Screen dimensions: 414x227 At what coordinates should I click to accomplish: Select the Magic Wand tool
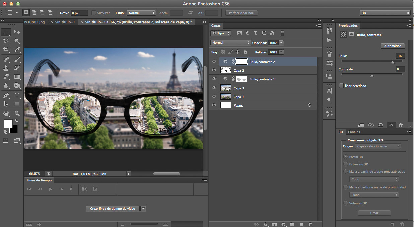(17, 41)
